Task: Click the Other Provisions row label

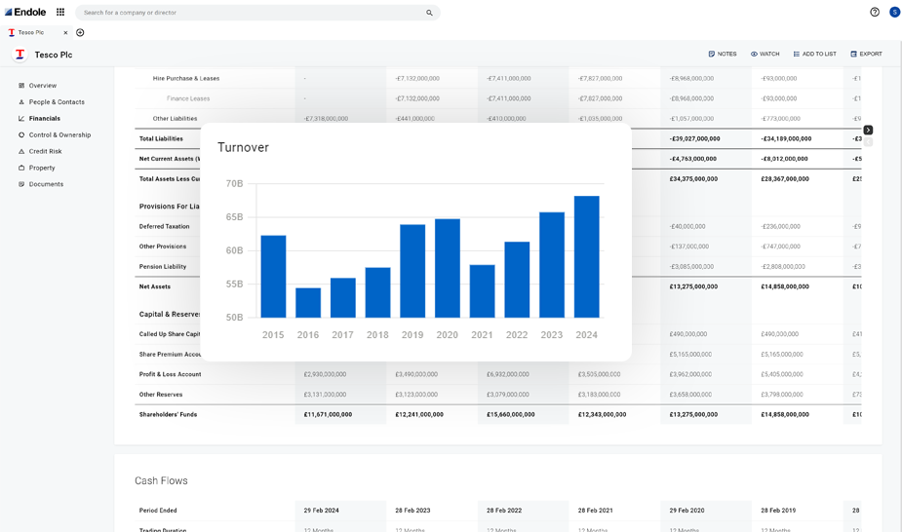Action: coord(163,247)
